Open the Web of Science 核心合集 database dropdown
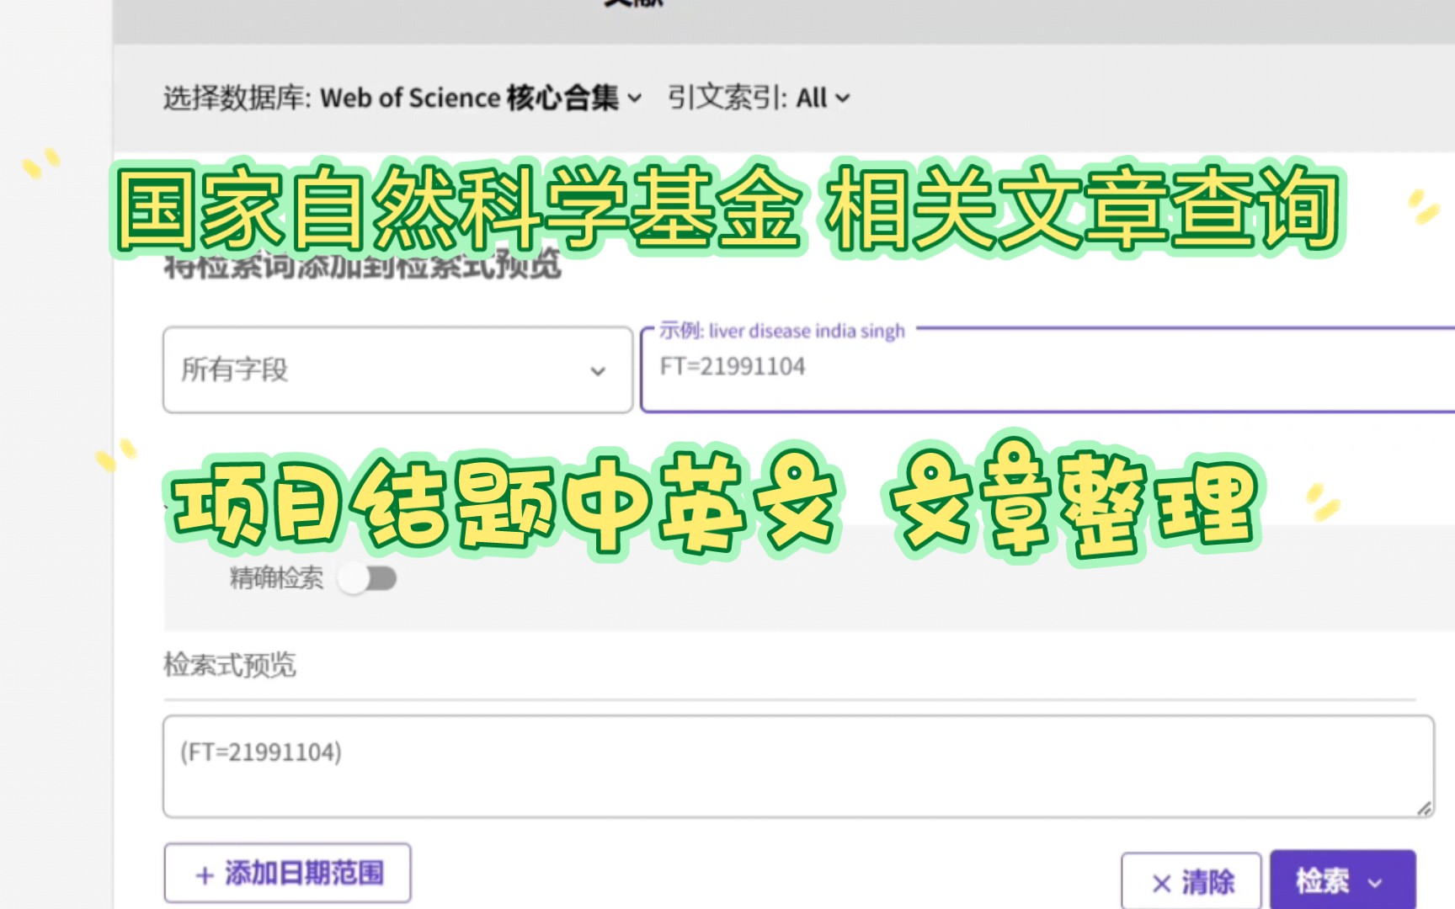Screen dimensions: 1455x909 [x=481, y=98]
